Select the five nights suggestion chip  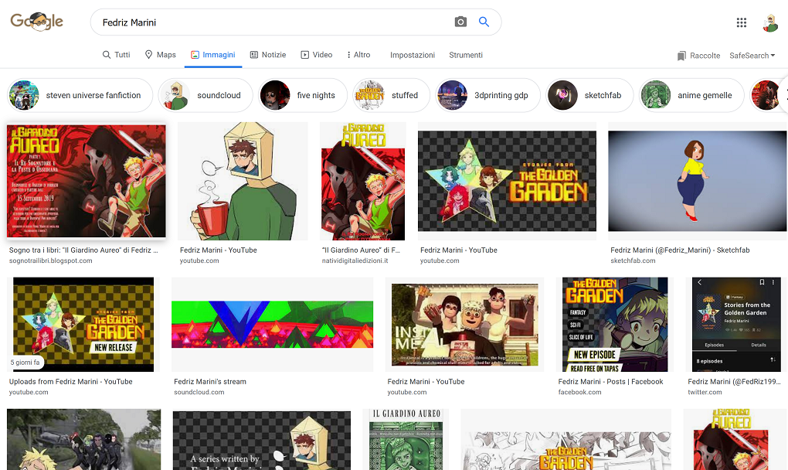click(x=304, y=95)
